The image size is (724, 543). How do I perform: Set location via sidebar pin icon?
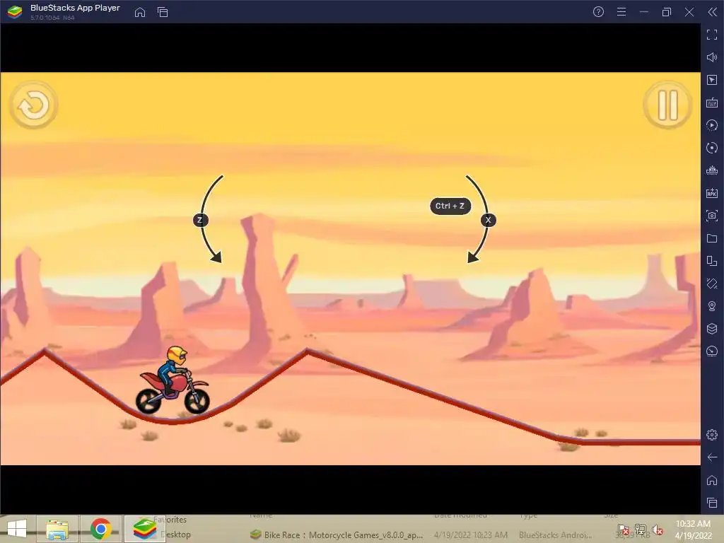712,306
